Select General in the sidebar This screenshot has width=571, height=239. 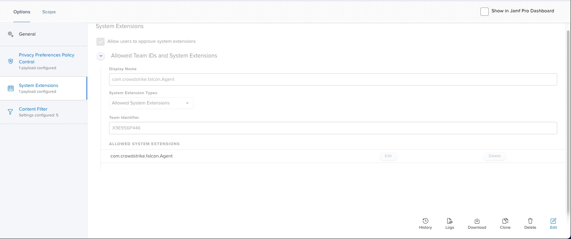(44, 34)
